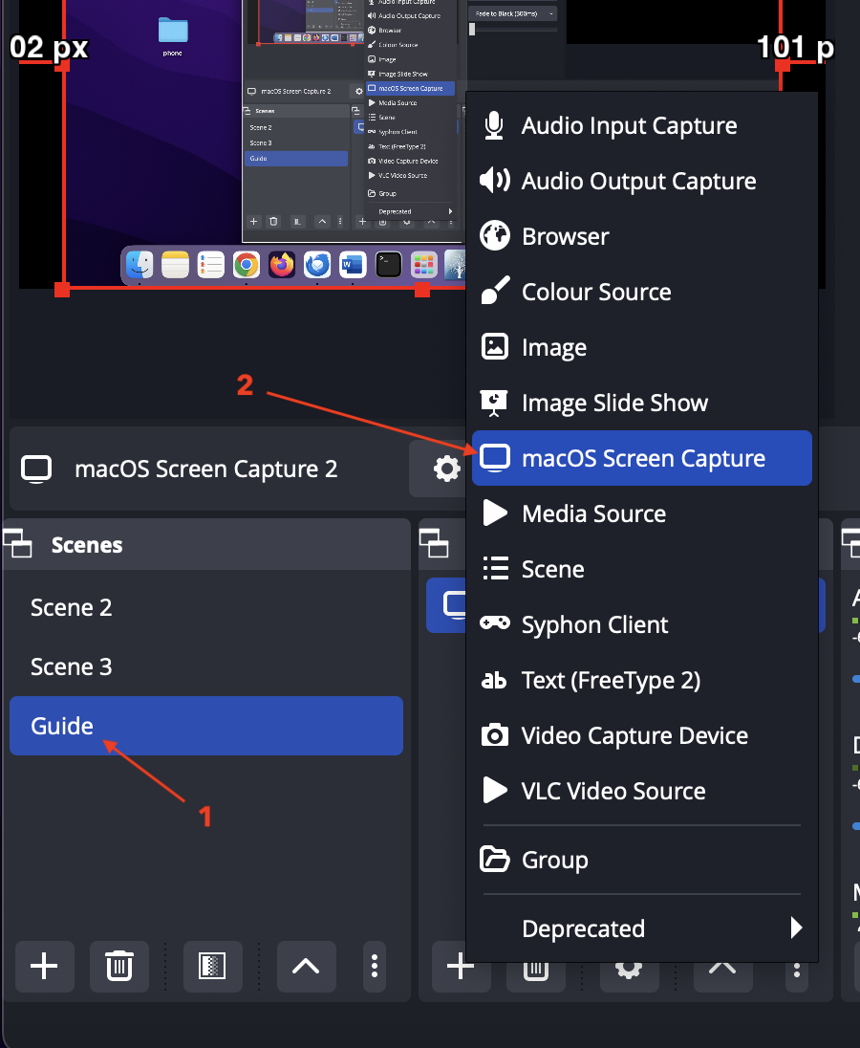Open properties gear beside macOS Screen Capture 2

pyautogui.click(x=446, y=469)
